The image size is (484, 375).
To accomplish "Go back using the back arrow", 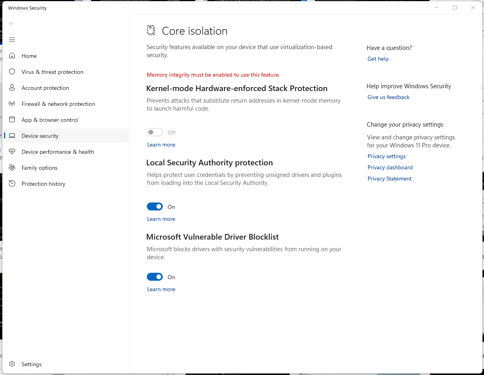I will click(x=12, y=24).
